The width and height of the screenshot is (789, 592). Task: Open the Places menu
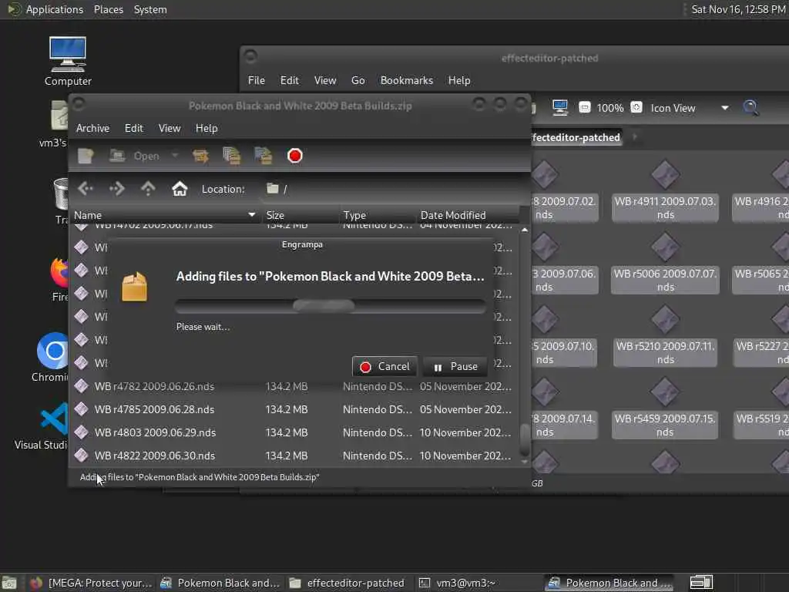(108, 9)
